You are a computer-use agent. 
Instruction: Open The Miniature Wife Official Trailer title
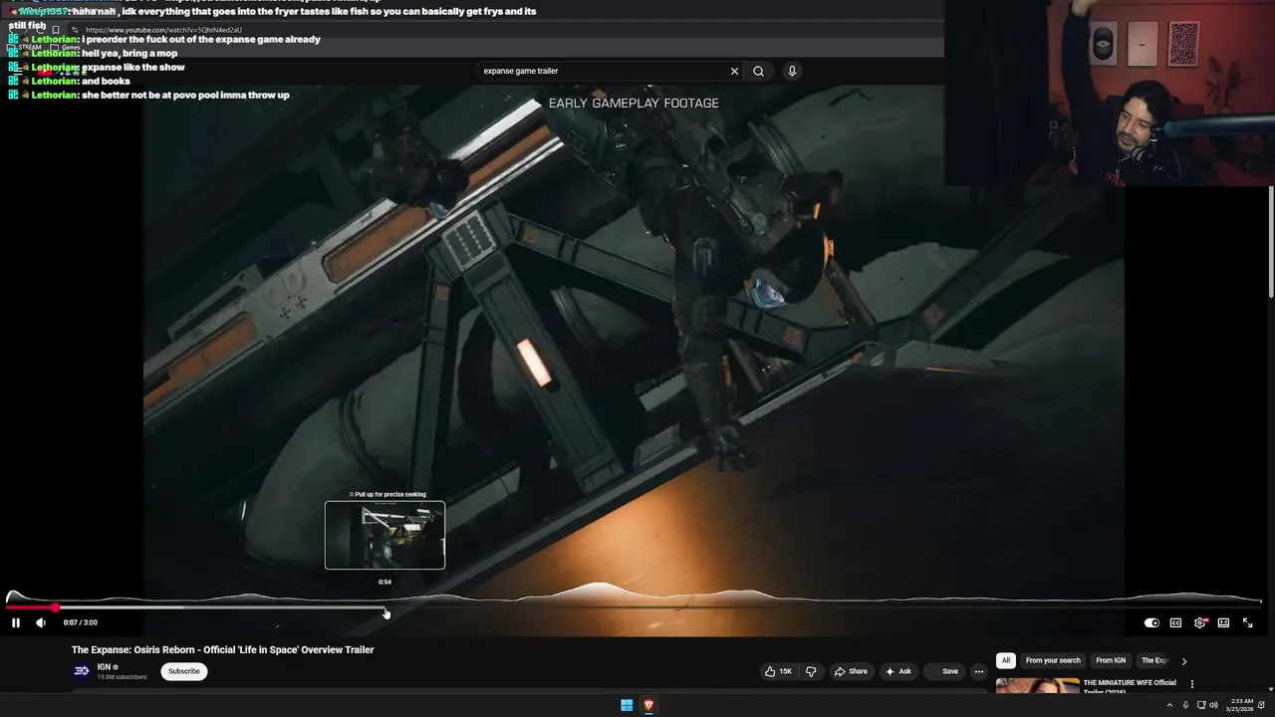point(1130,687)
